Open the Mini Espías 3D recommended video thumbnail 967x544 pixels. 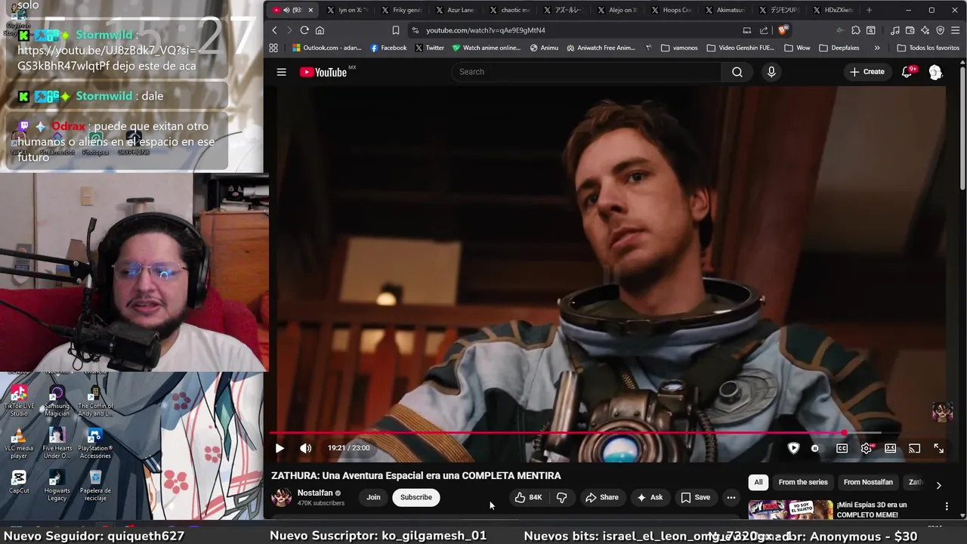coord(790,510)
